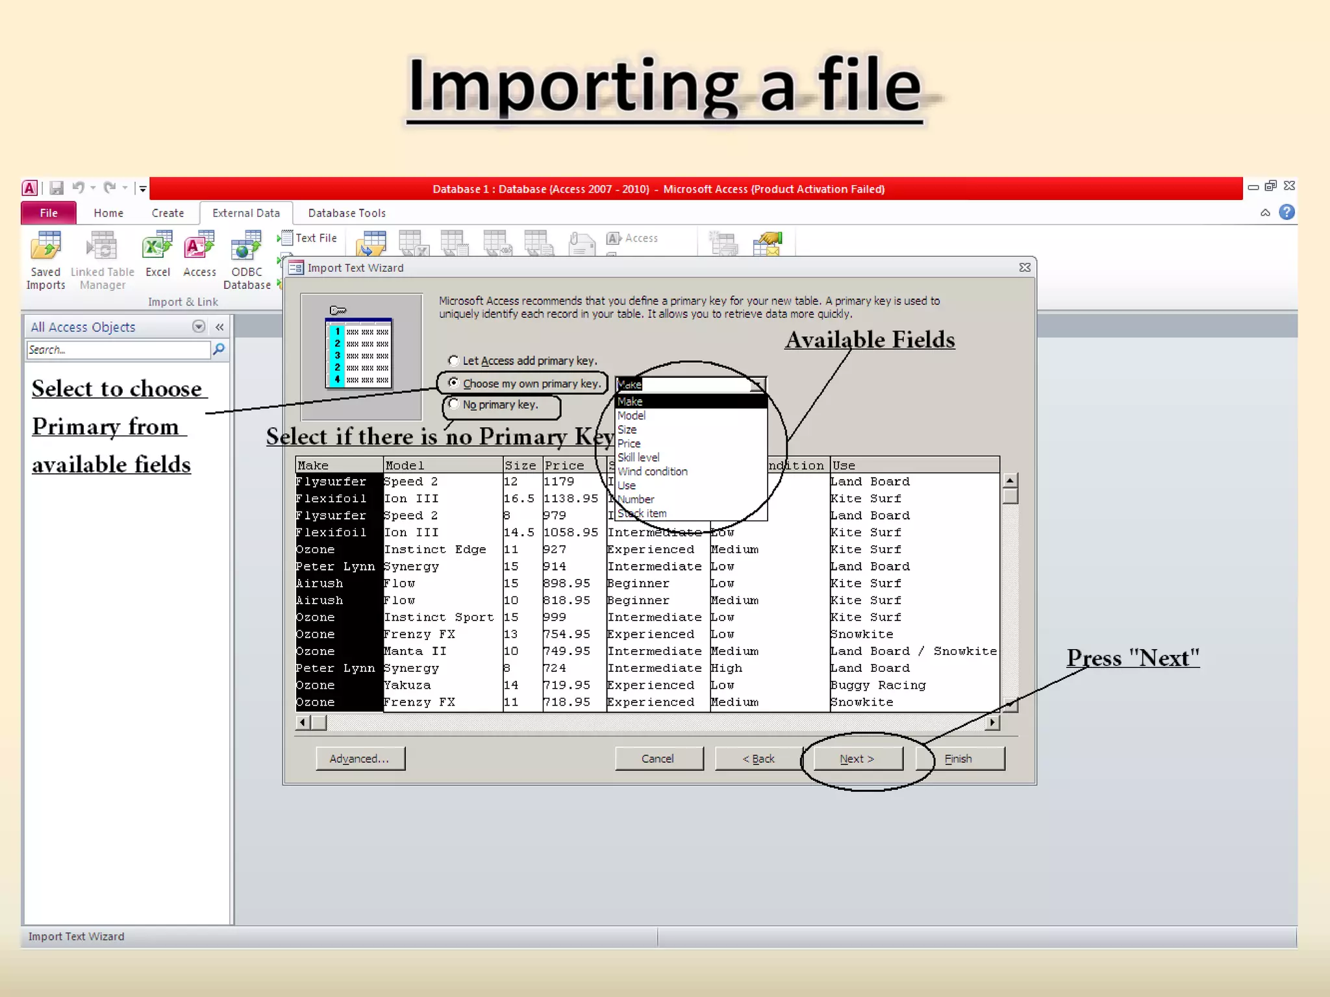Image resolution: width=1330 pixels, height=997 pixels.
Task: Collapse the navigation pane with double chevron
Action: point(220,327)
